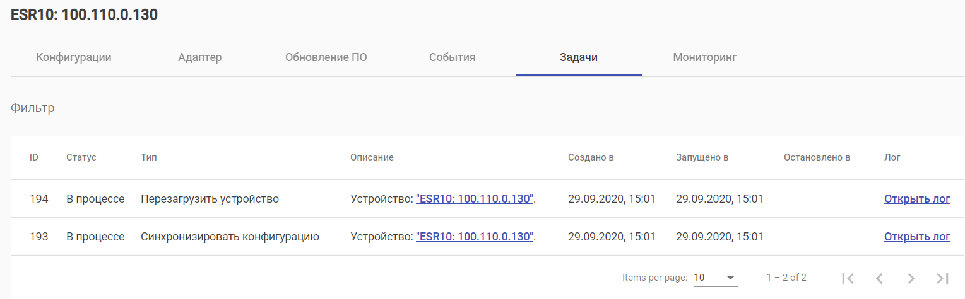
Task: Click the Создано в column header
Action: (591, 157)
